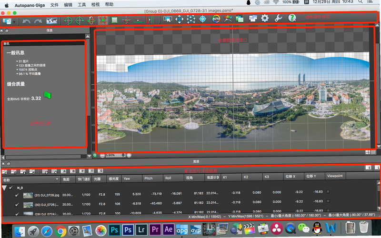Click the layer A button in layers toolbar
Viewport: 381px width, 238px height.
pyautogui.click(x=63, y=171)
